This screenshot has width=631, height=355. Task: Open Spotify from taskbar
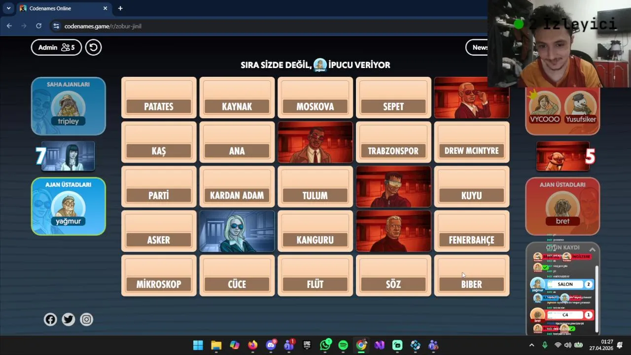click(343, 345)
